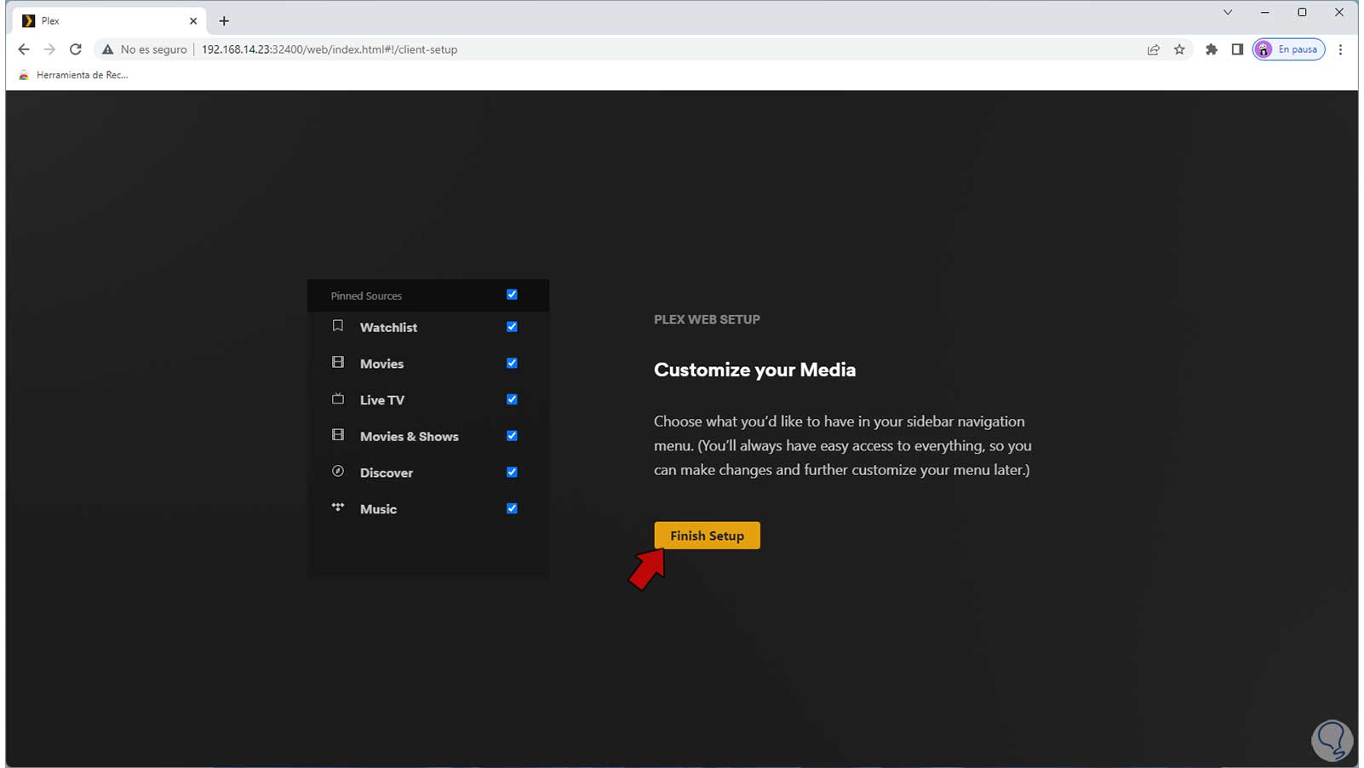Screen dimensions: 1364x768
Task: Maximize the browser window
Action: pyautogui.click(x=1302, y=12)
